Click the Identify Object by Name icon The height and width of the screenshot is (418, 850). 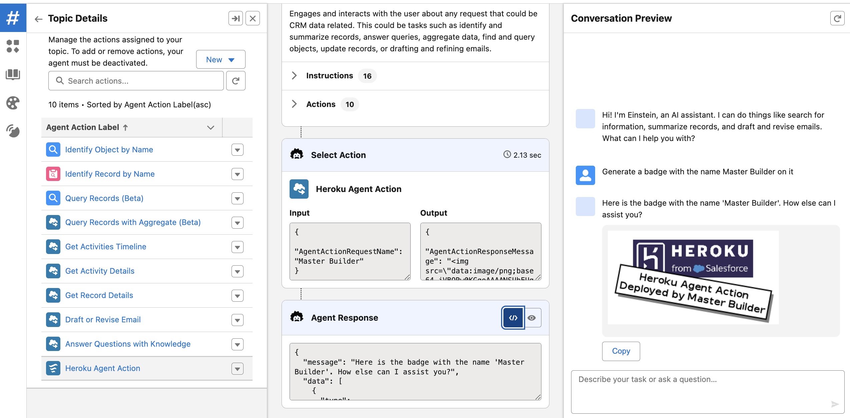point(53,149)
